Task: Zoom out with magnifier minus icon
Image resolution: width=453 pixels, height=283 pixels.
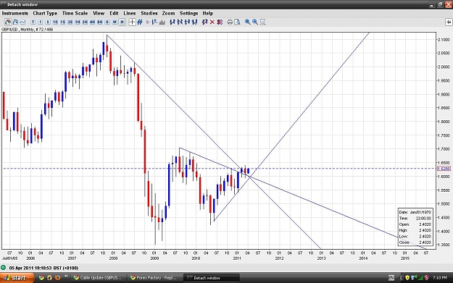Action: (255, 22)
